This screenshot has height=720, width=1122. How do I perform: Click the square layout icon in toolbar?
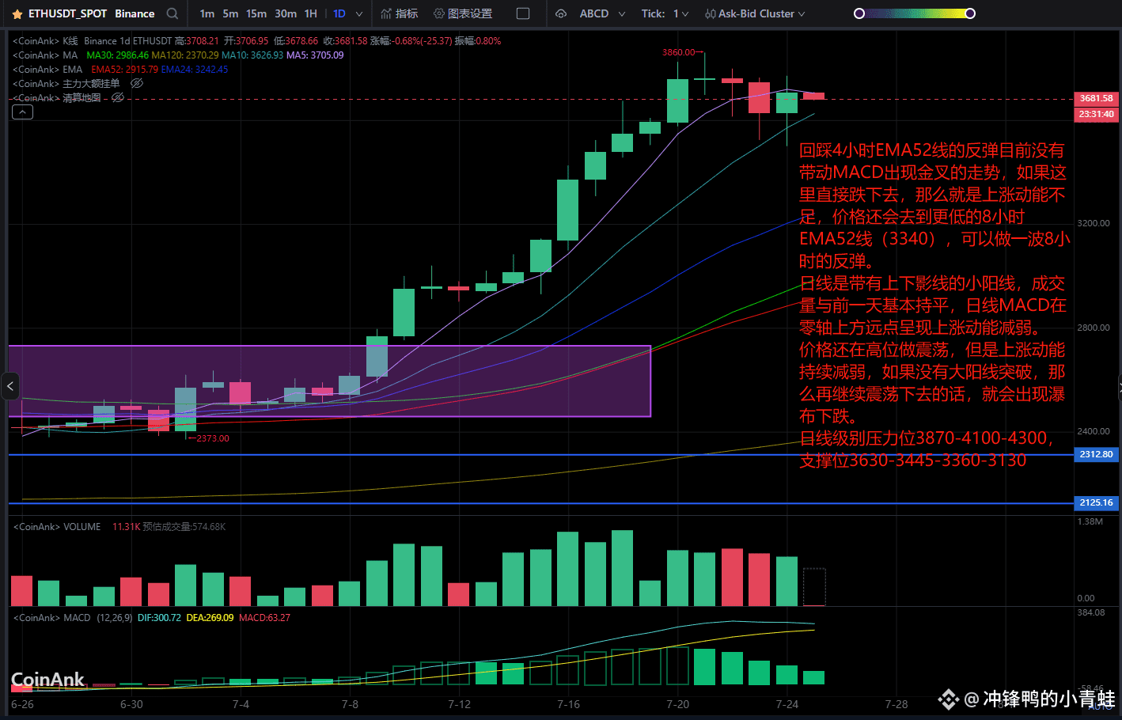(x=522, y=13)
